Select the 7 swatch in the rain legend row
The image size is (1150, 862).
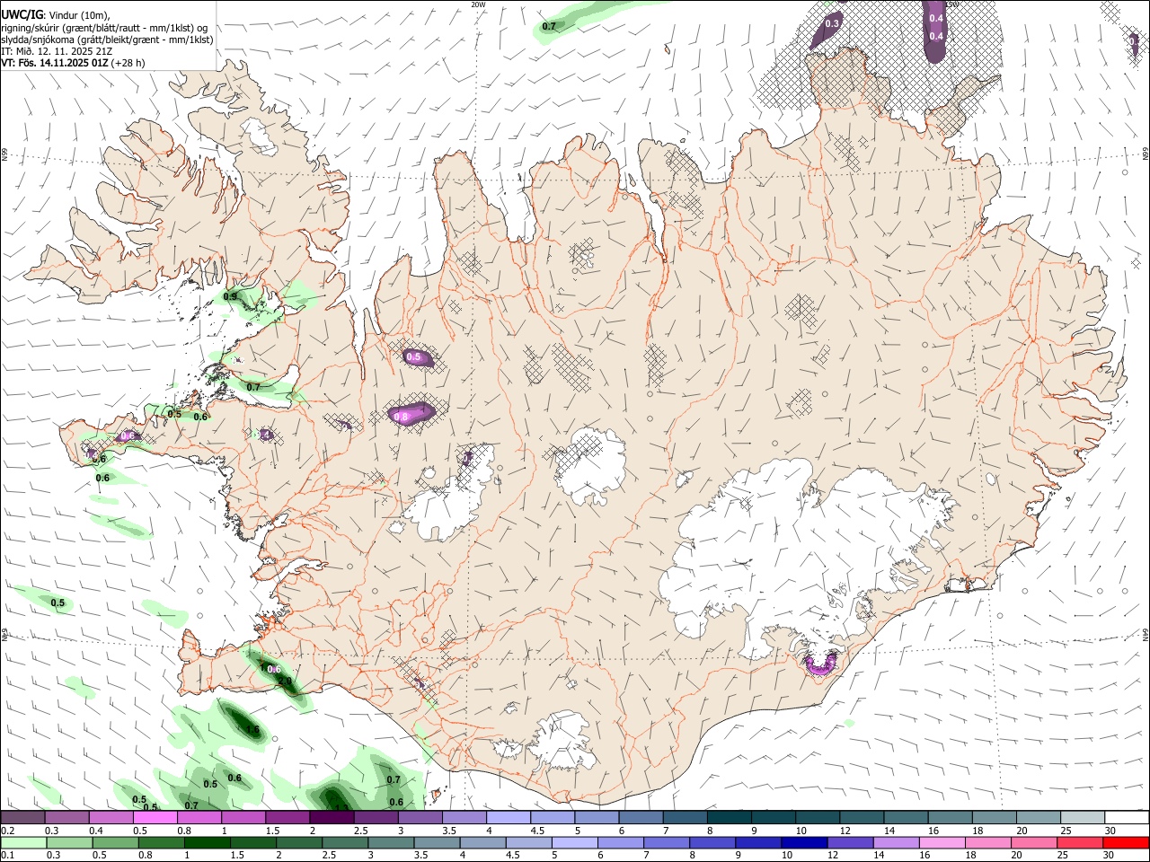667,842
